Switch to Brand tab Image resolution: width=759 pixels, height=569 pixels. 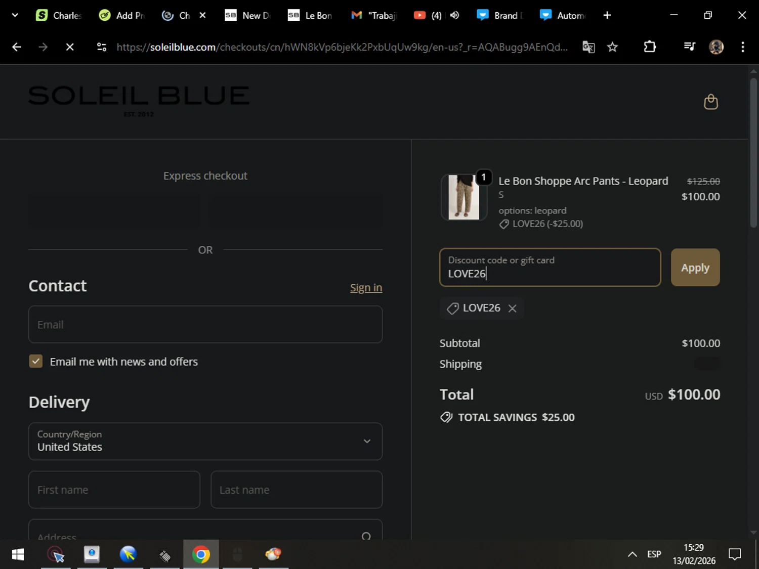tap(499, 15)
